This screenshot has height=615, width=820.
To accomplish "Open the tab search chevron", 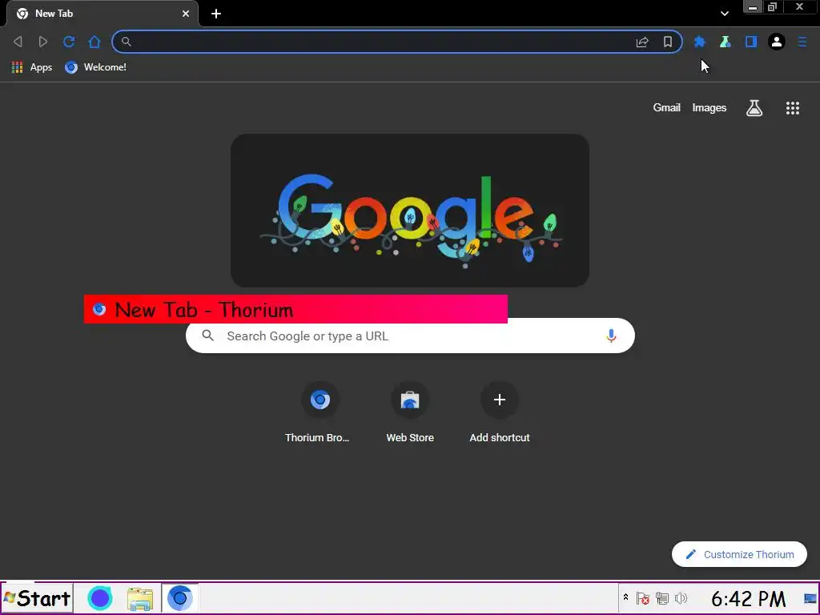I will coord(724,14).
